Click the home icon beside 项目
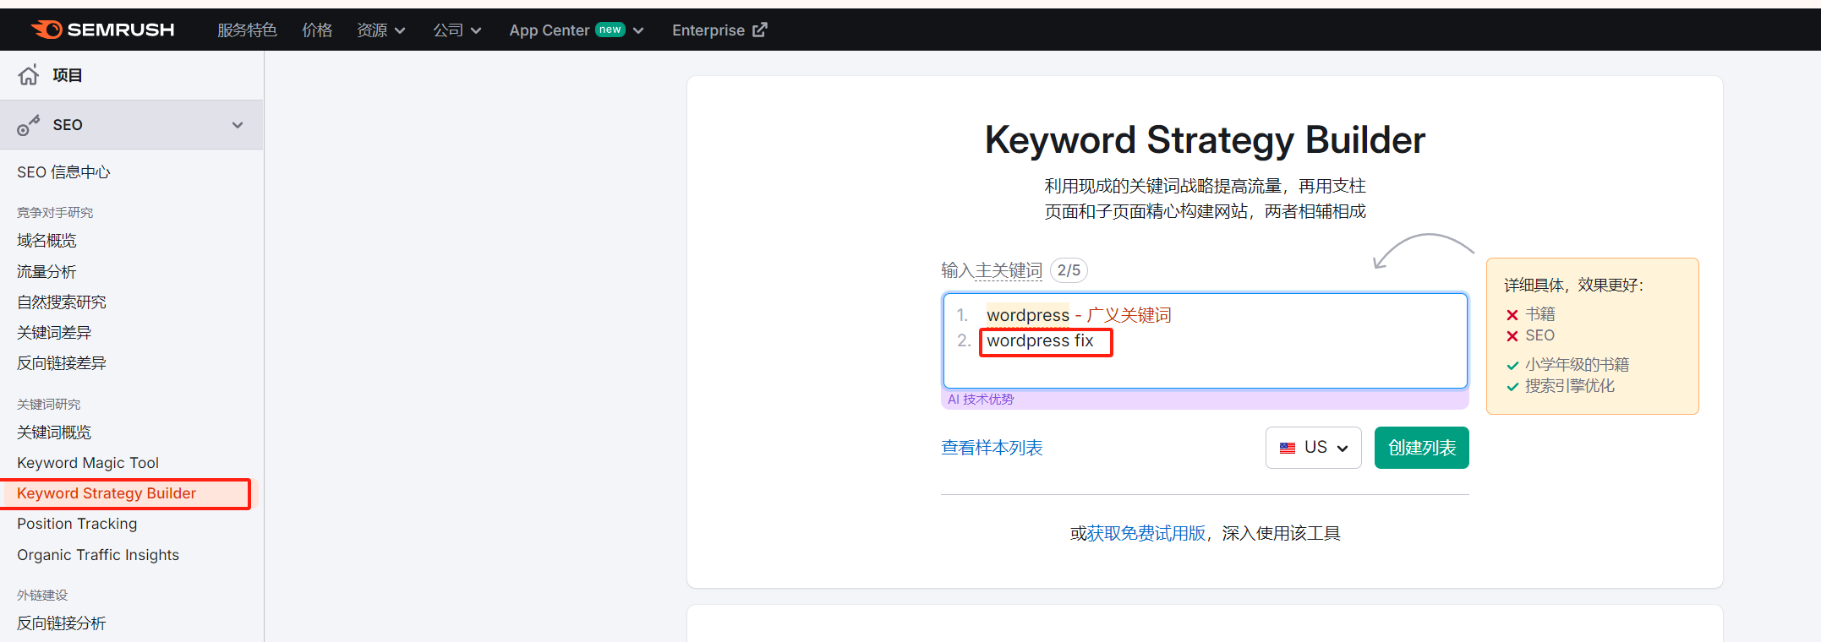Viewport: 1821px width, 642px height. (29, 75)
